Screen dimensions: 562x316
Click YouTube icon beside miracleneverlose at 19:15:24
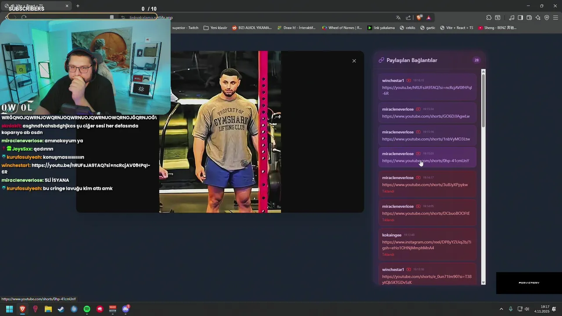418,109
